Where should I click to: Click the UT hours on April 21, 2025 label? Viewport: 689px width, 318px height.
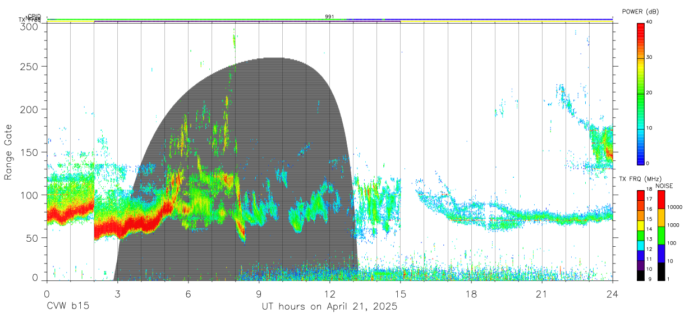[329, 307]
